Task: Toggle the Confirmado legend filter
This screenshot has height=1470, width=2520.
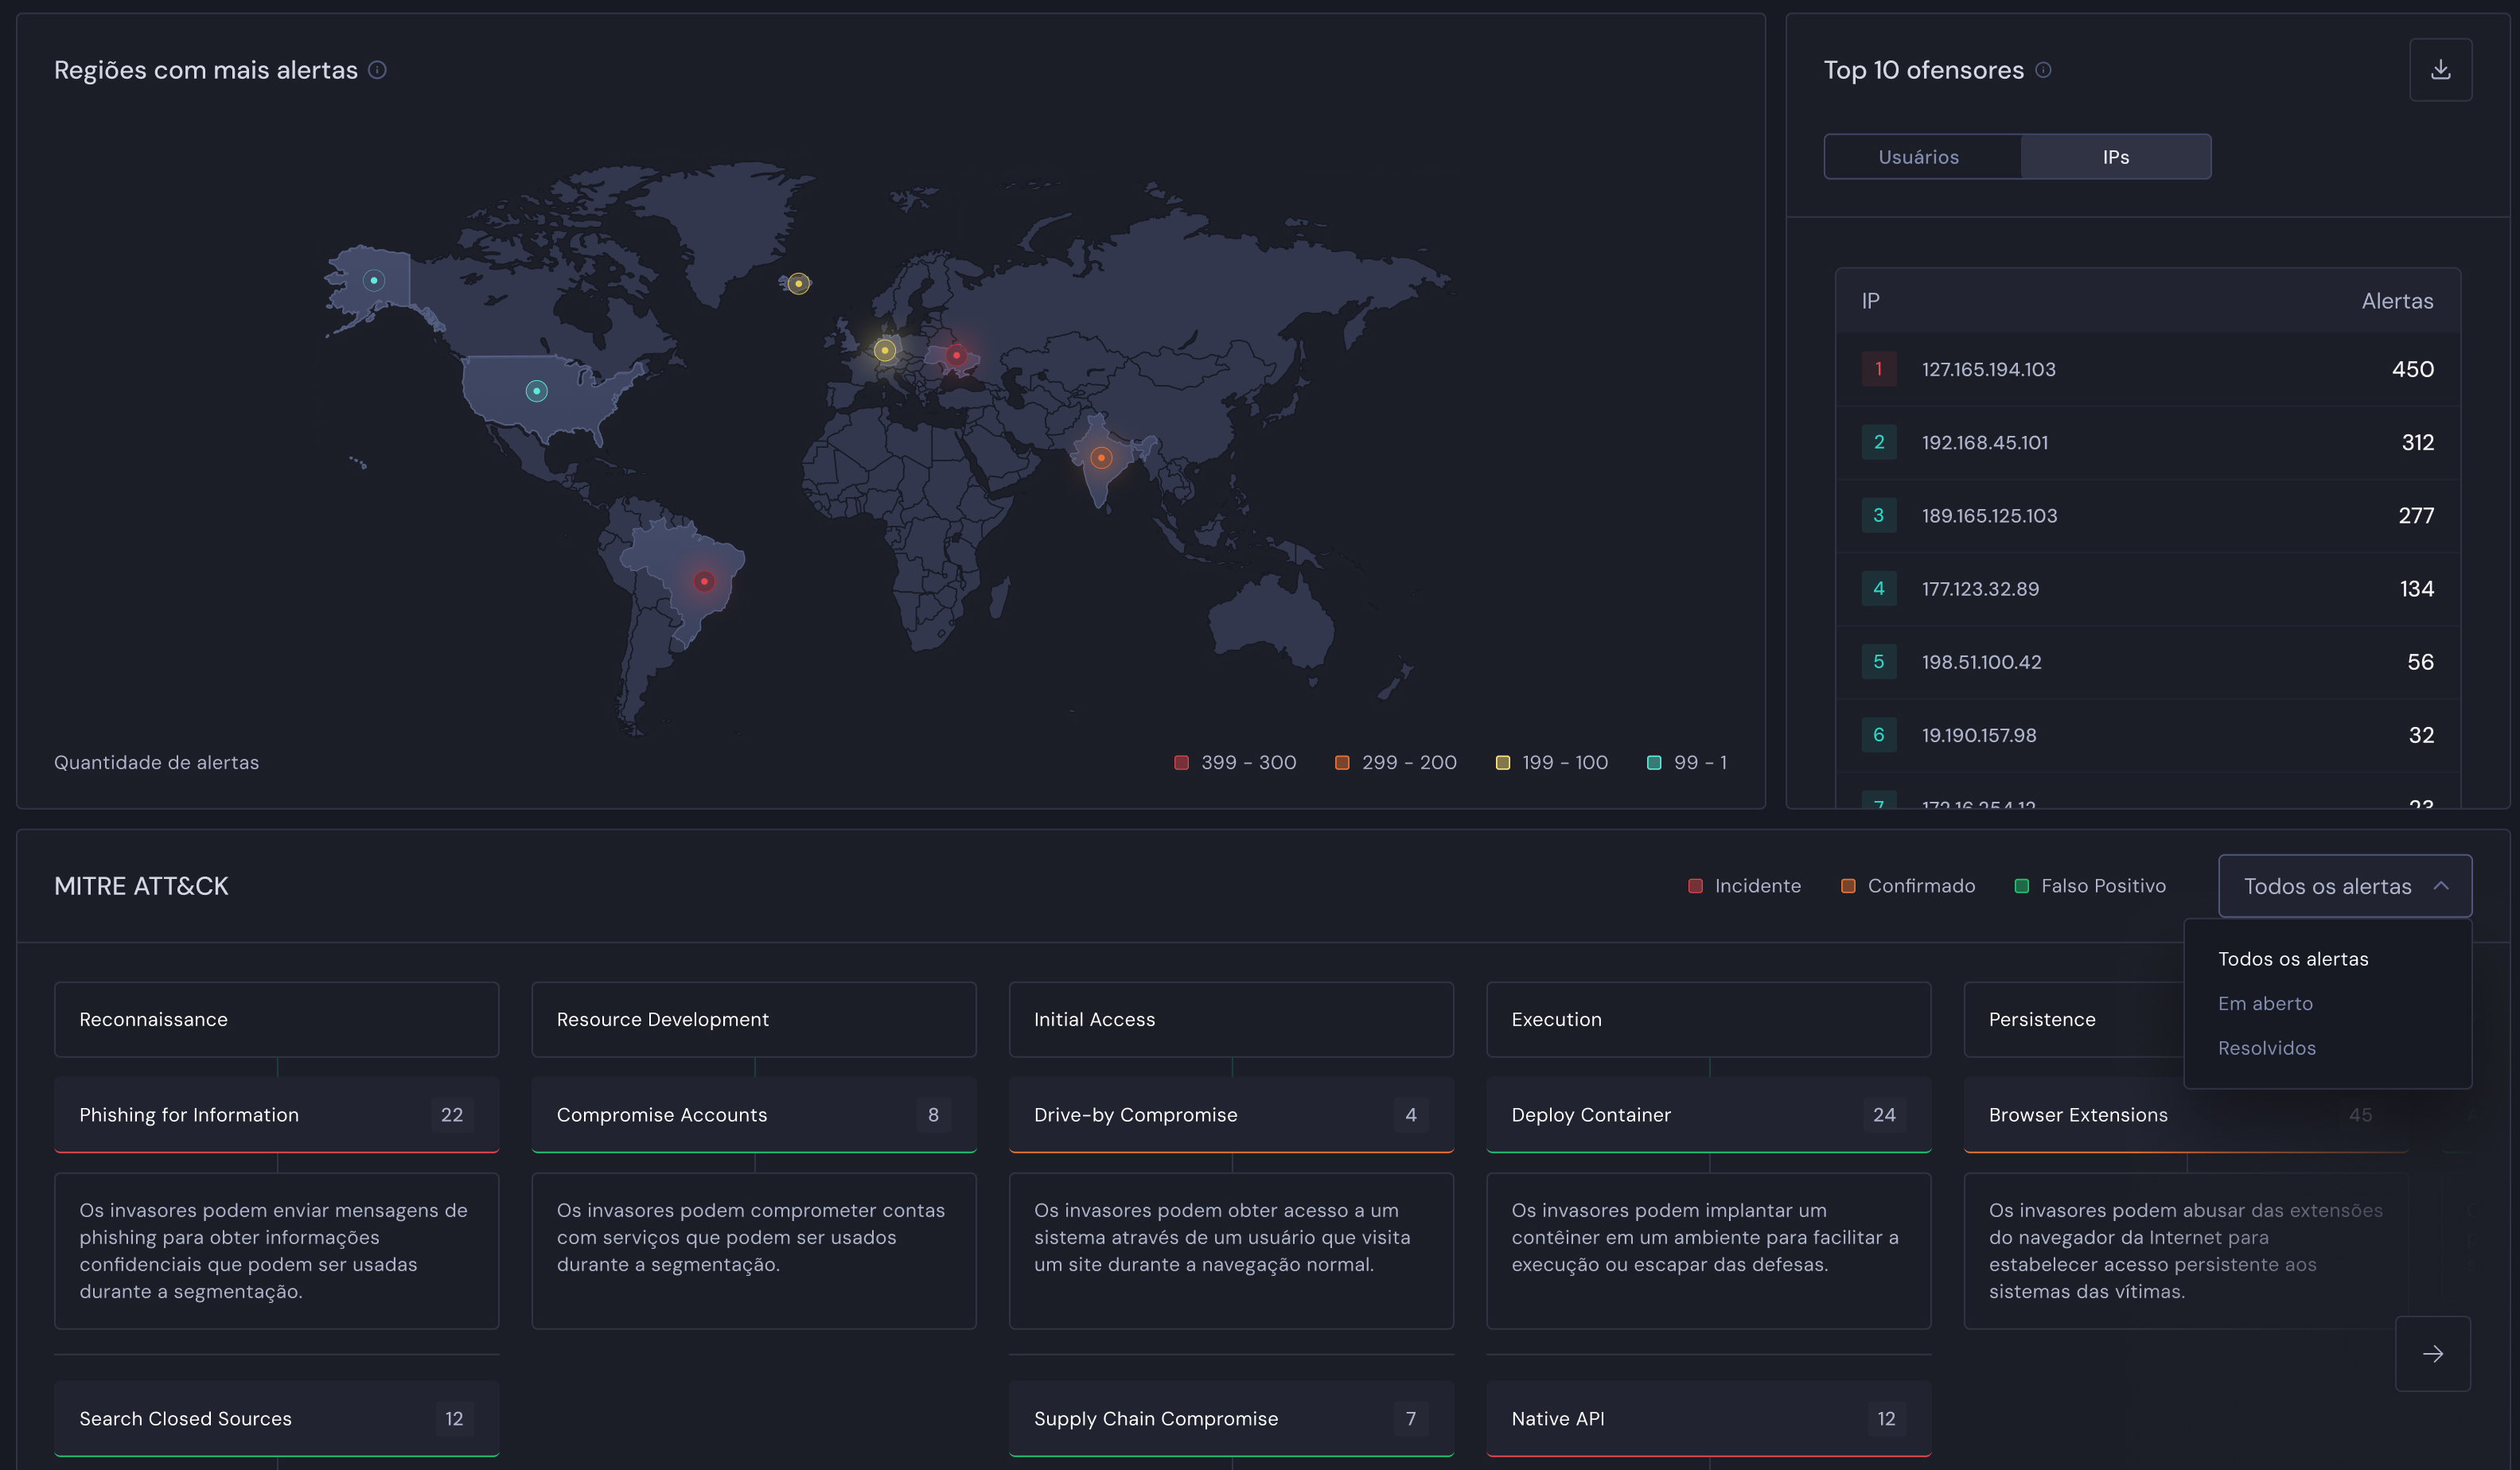Action: click(x=1908, y=886)
